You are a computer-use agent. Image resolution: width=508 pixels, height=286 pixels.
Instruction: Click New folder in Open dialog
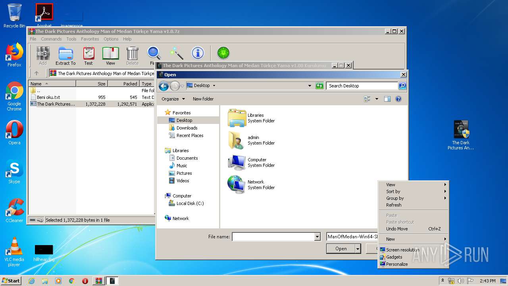[x=203, y=99]
